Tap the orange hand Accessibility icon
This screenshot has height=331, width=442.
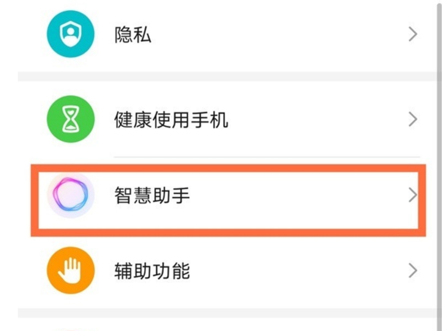(x=70, y=271)
